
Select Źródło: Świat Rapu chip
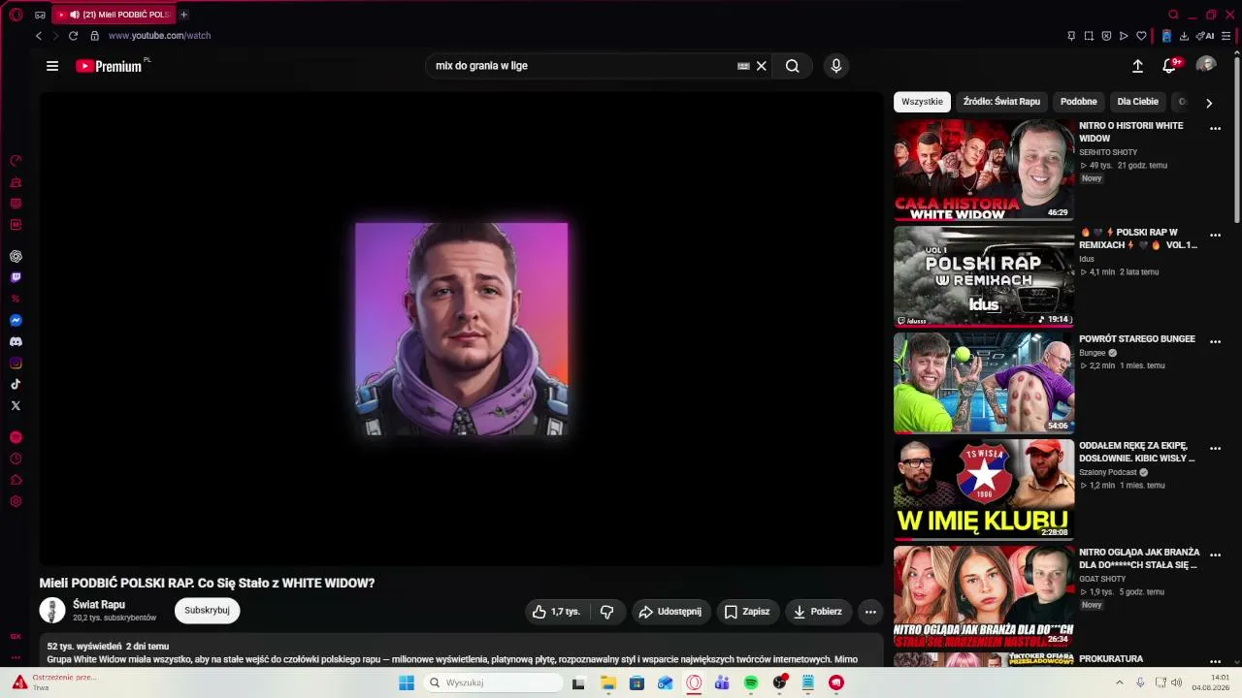click(1001, 102)
